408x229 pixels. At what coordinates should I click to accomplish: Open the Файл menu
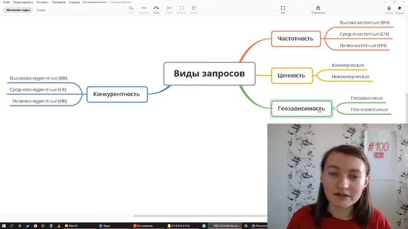click(x=6, y=2)
